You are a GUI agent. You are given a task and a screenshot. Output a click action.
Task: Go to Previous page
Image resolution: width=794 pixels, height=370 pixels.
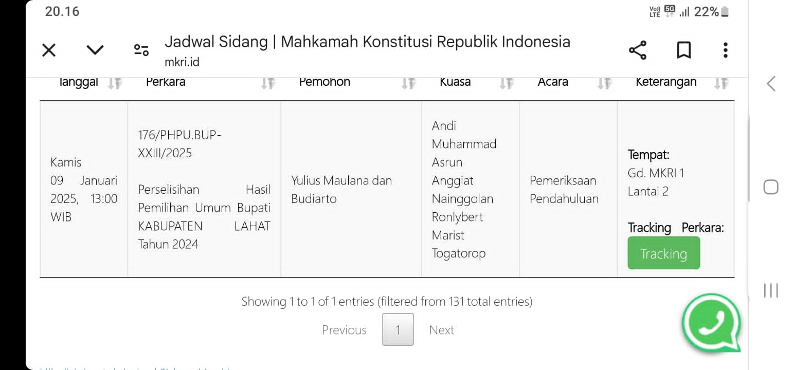344,330
